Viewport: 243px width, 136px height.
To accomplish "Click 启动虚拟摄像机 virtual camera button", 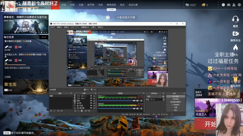I will tap(176, 102).
